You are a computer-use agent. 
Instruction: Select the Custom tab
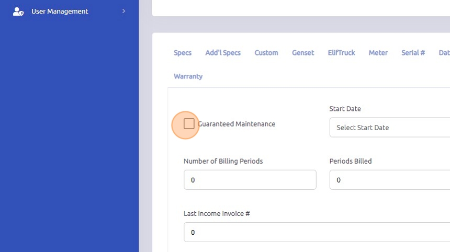tap(266, 53)
